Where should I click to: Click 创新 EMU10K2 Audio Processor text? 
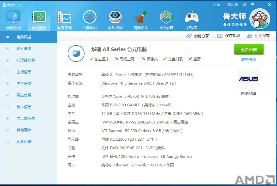(147, 157)
